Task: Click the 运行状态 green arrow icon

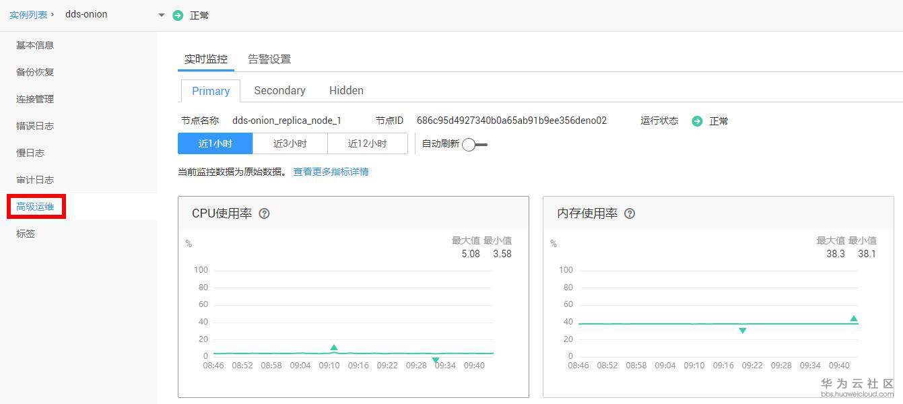Action: click(x=698, y=121)
